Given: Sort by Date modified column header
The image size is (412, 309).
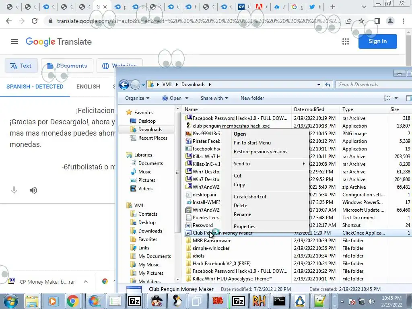Looking at the screenshot, I should (x=315, y=109).
